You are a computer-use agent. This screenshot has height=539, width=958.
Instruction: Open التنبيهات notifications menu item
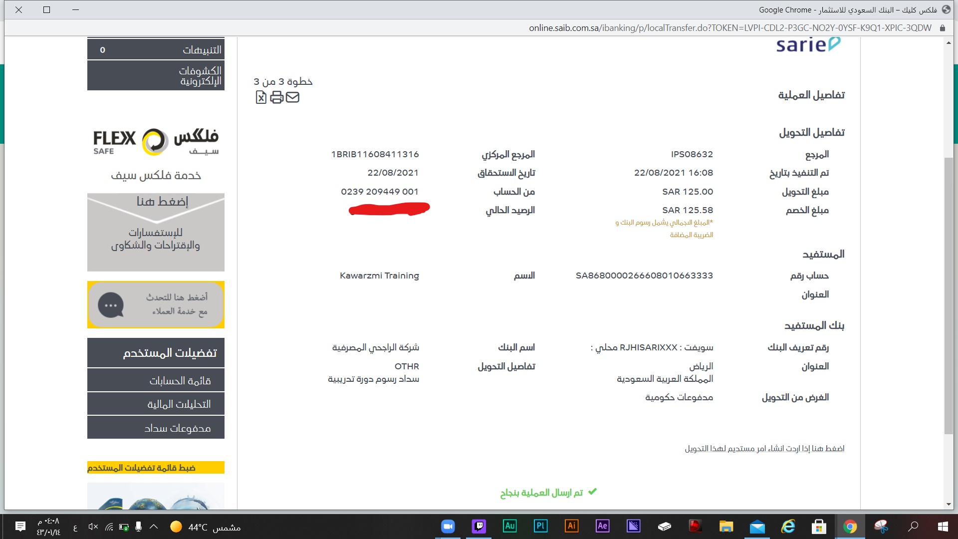156,50
